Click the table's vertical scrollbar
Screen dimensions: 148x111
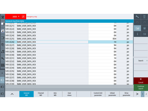coord(133,53)
